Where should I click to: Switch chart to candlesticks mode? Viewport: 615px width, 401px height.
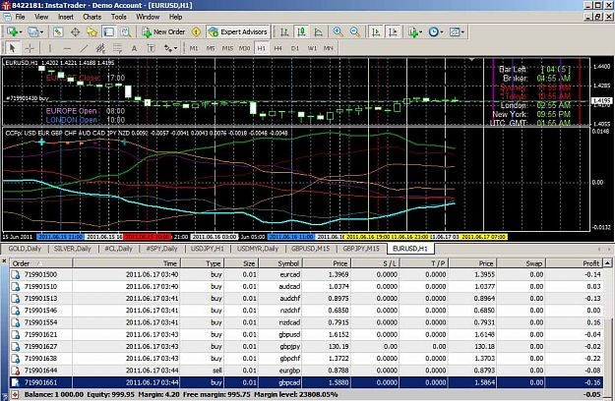(301, 32)
